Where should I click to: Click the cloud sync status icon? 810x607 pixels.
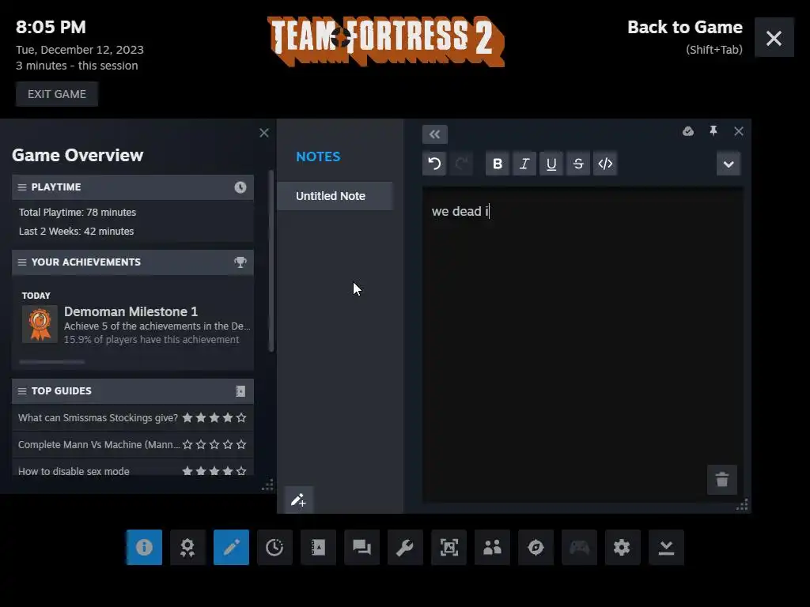coord(688,131)
